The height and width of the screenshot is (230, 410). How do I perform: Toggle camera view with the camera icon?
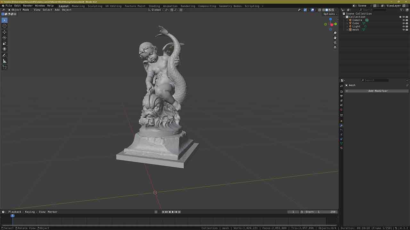point(335,42)
